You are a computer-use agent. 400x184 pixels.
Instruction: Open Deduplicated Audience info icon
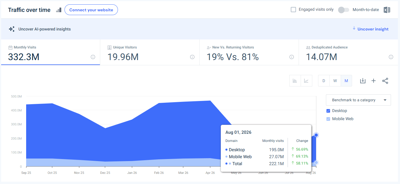[391, 57]
